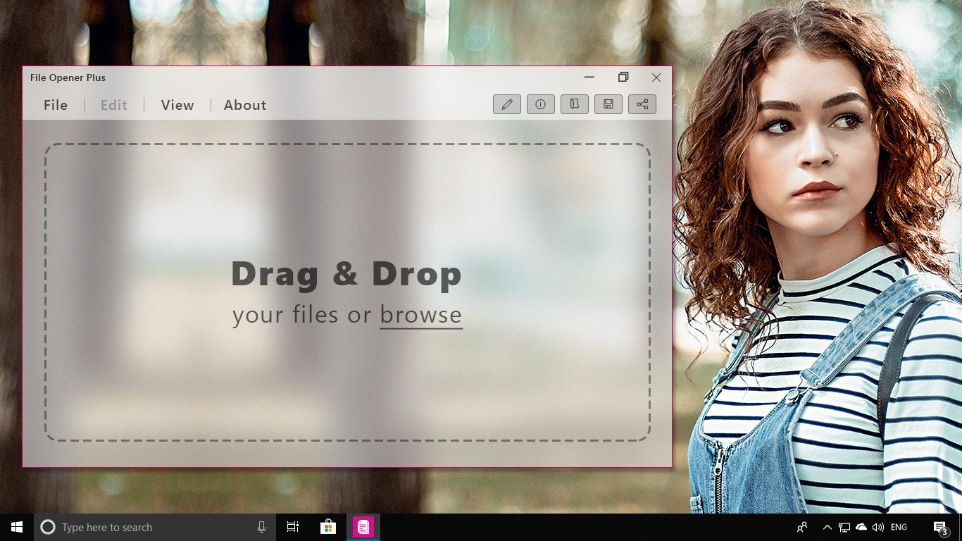Click the open folder toolbar icon

575,104
